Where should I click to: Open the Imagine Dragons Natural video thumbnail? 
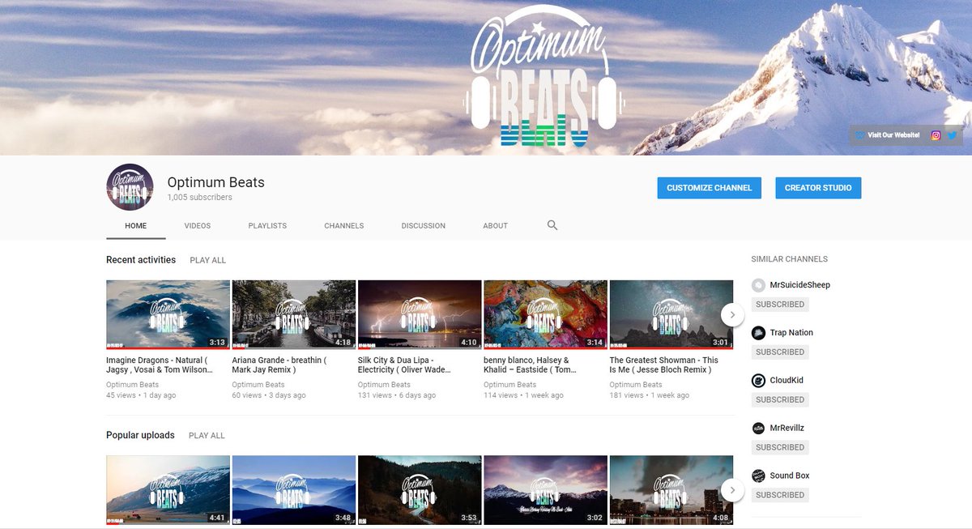click(x=168, y=314)
